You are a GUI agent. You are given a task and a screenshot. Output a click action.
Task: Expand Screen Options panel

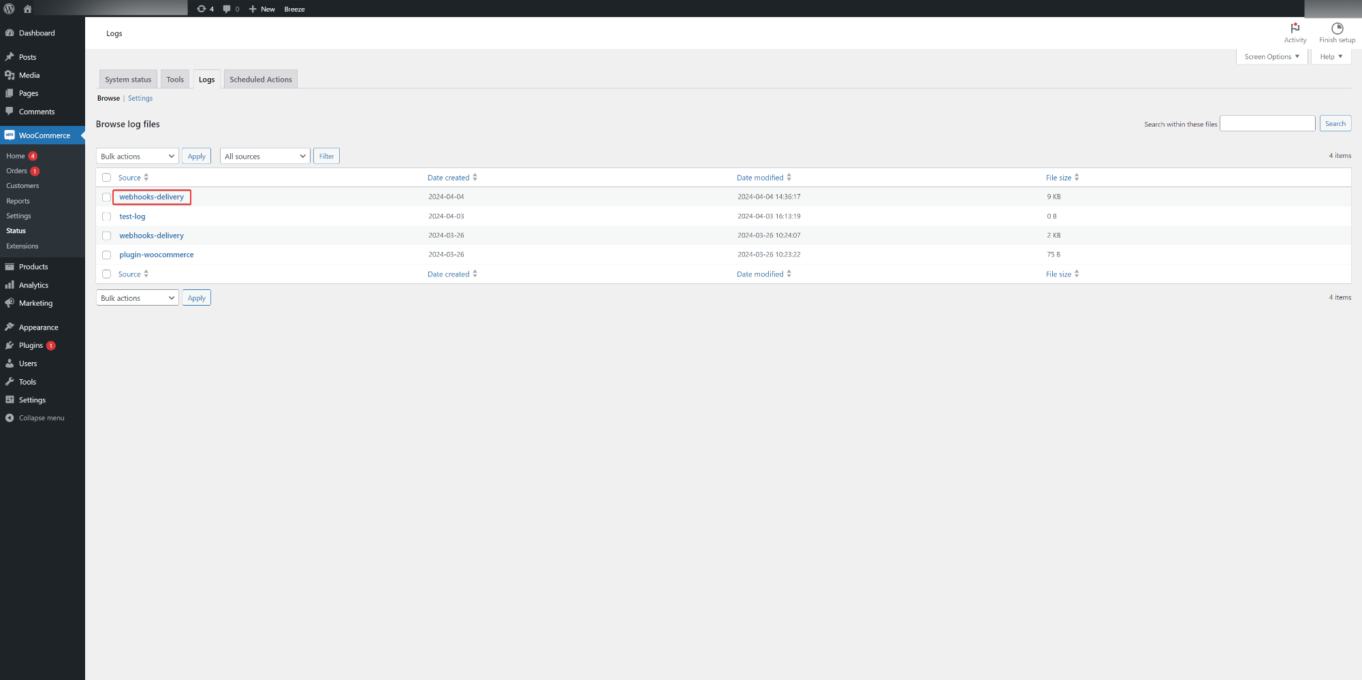coord(1271,56)
